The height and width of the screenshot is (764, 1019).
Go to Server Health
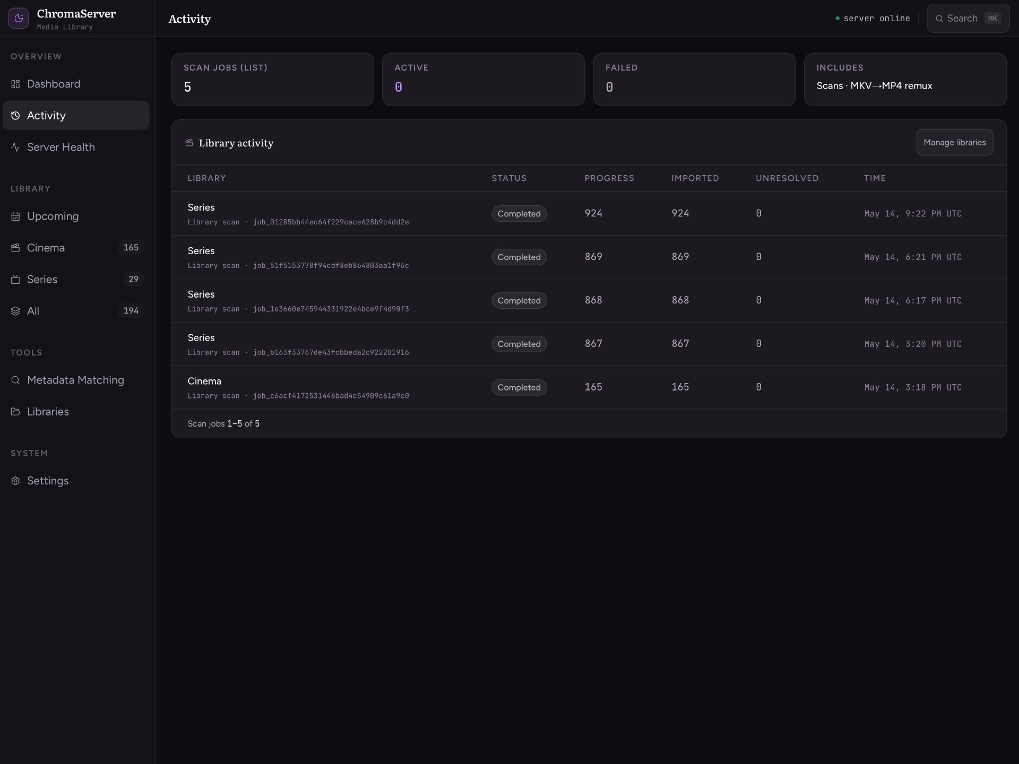76,147
